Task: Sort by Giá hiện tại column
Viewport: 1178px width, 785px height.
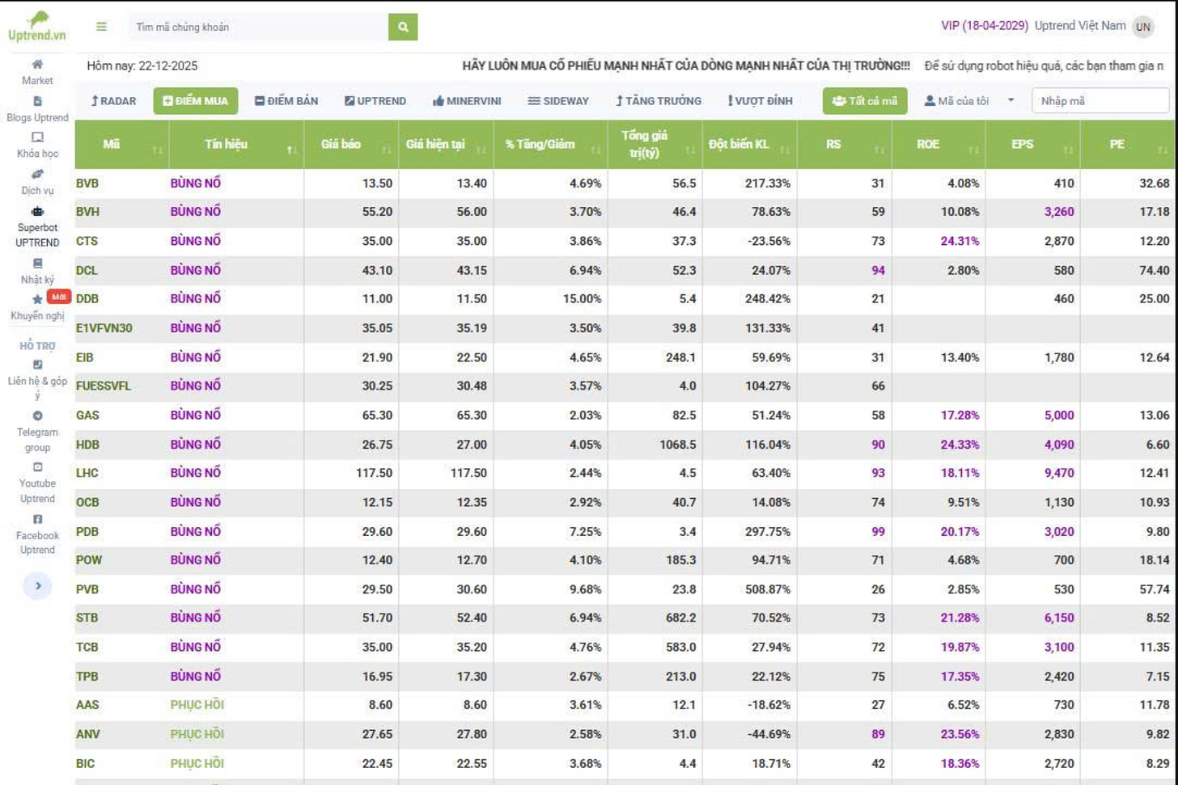Action: [446, 145]
